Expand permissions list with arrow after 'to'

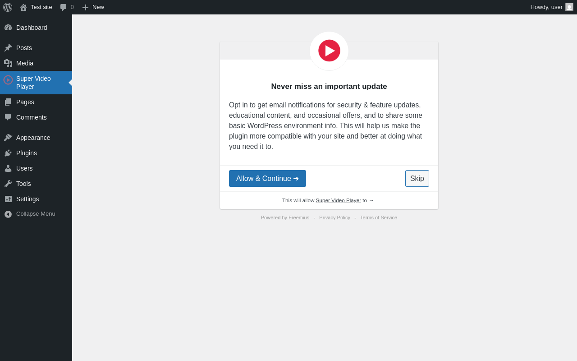tap(371, 200)
